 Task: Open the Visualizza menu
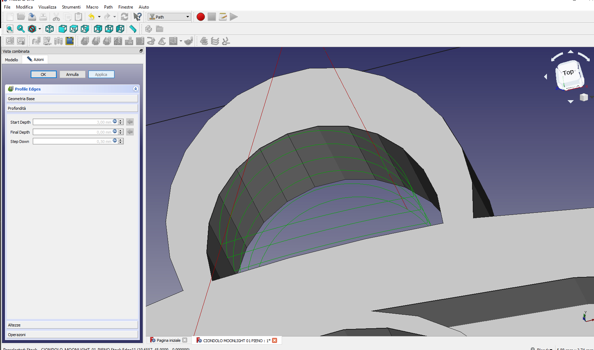click(x=47, y=7)
